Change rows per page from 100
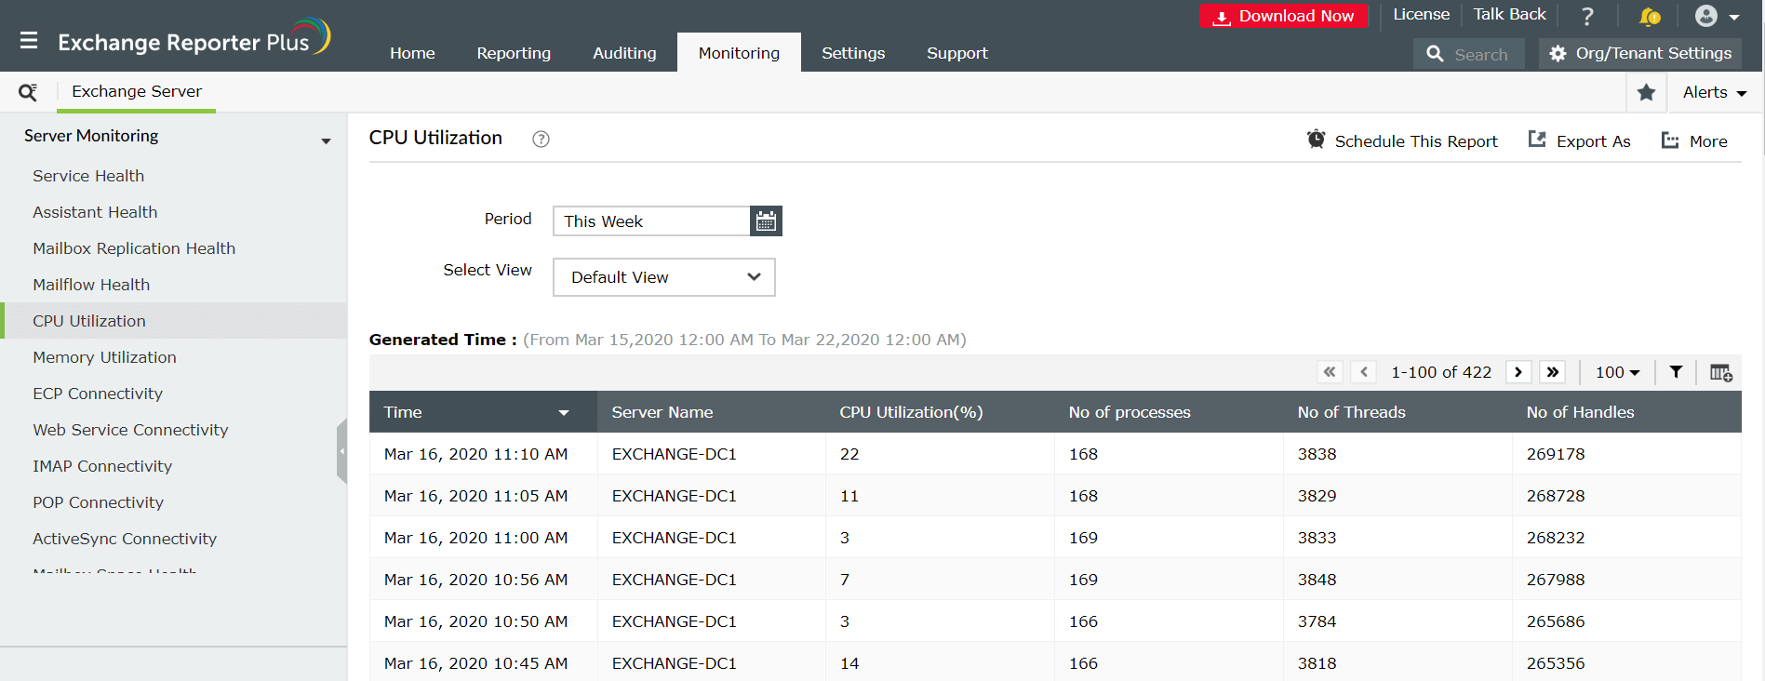Viewport: 1765px width, 681px height. point(1617,372)
